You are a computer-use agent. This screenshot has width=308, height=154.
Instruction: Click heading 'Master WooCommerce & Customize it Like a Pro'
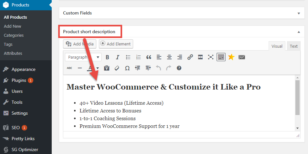coord(164,87)
